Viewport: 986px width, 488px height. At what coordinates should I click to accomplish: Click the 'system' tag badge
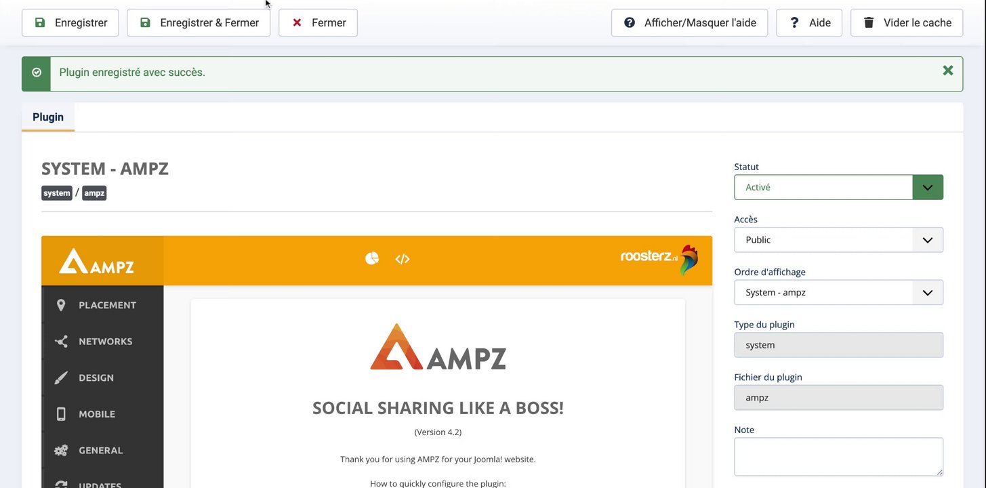coord(57,193)
